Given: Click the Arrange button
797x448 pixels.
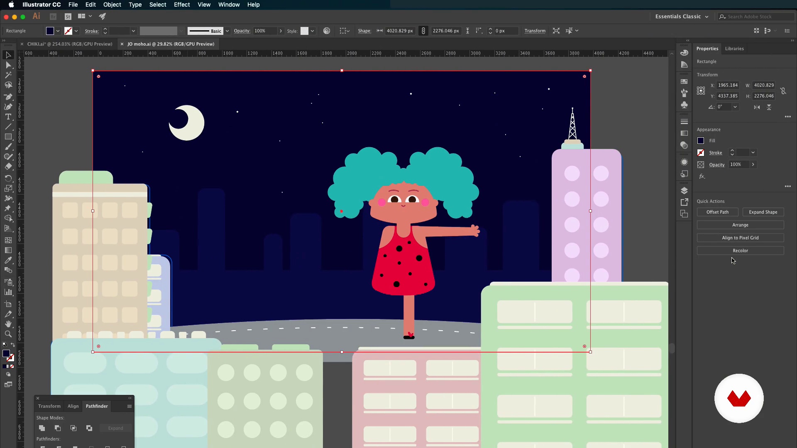Looking at the screenshot, I should click(740, 225).
